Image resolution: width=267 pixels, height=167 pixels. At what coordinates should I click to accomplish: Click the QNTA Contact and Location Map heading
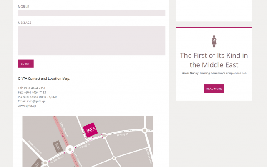coord(44,78)
